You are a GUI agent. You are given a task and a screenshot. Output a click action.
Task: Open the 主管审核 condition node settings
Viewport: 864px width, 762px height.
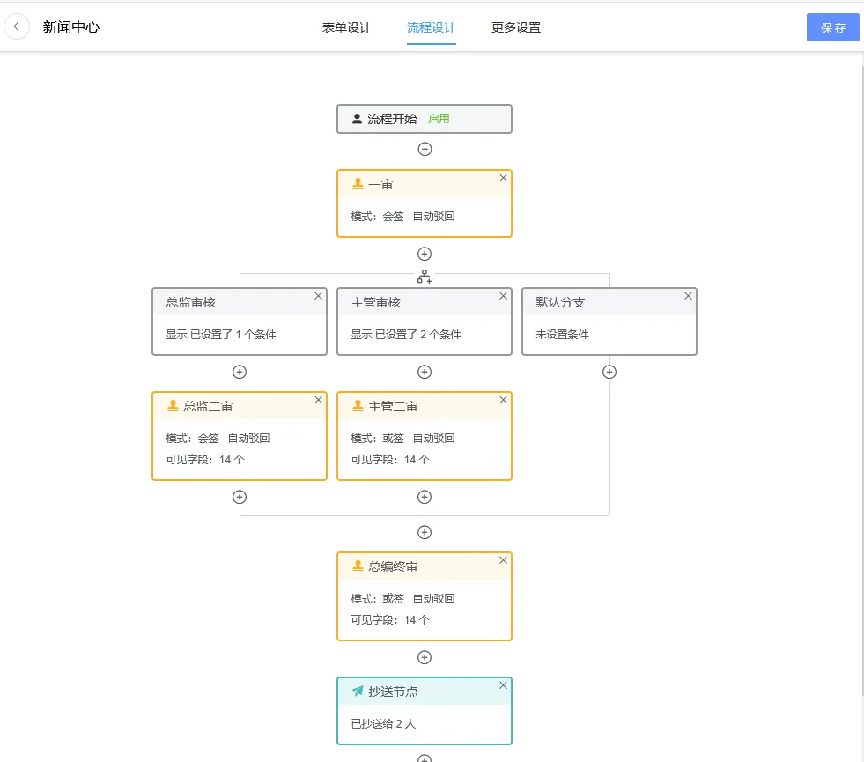(x=425, y=322)
